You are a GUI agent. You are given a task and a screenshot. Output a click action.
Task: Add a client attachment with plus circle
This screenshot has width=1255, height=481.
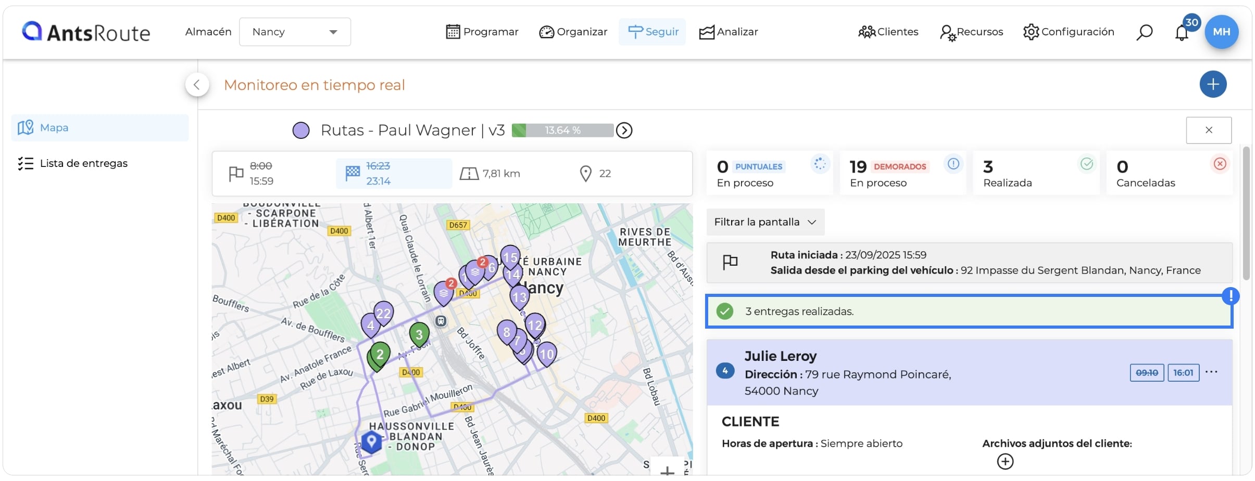1005,462
